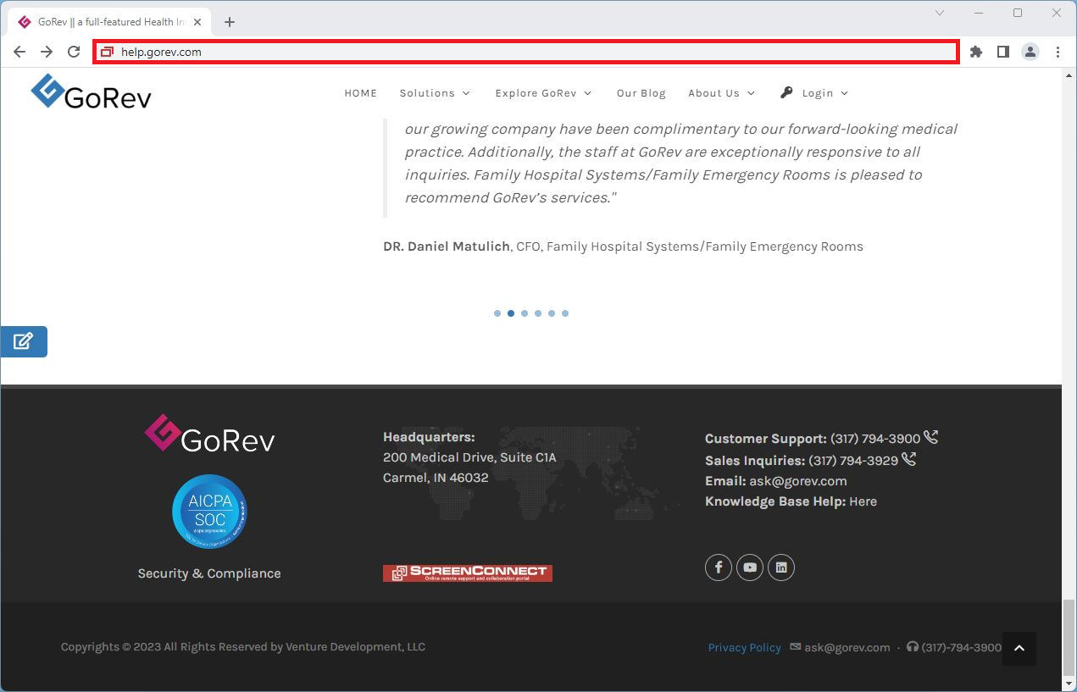Call Sales Inquiries number (317) 794-3929
The height and width of the screenshot is (692, 1077).
[853, 461]
